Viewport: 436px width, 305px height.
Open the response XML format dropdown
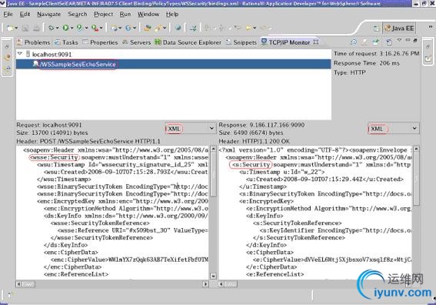tap(414, 128)
